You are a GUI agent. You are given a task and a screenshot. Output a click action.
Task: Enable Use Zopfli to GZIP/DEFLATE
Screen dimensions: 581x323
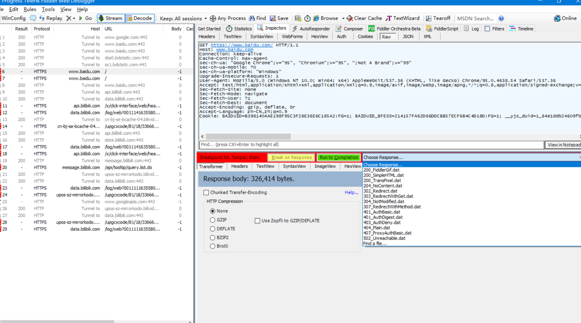[257, 220]
